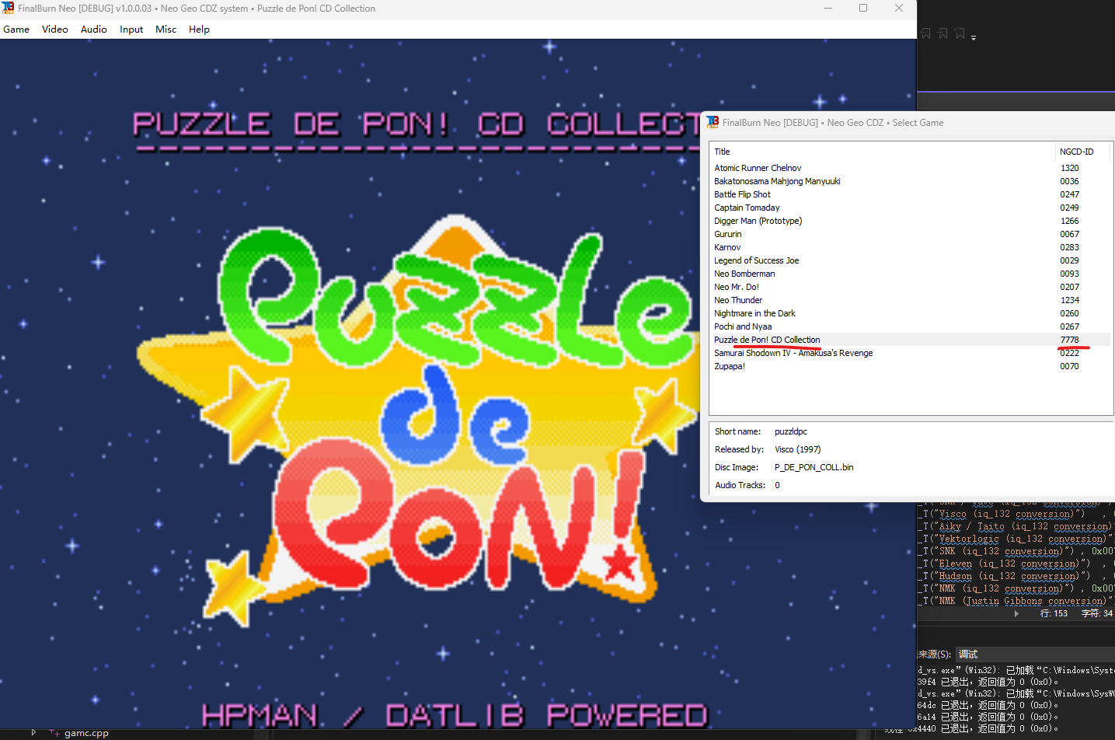Select Battle Flip Shot in the list
Image resolution: width=1115 pixels, height=740 pixels.
742,194
